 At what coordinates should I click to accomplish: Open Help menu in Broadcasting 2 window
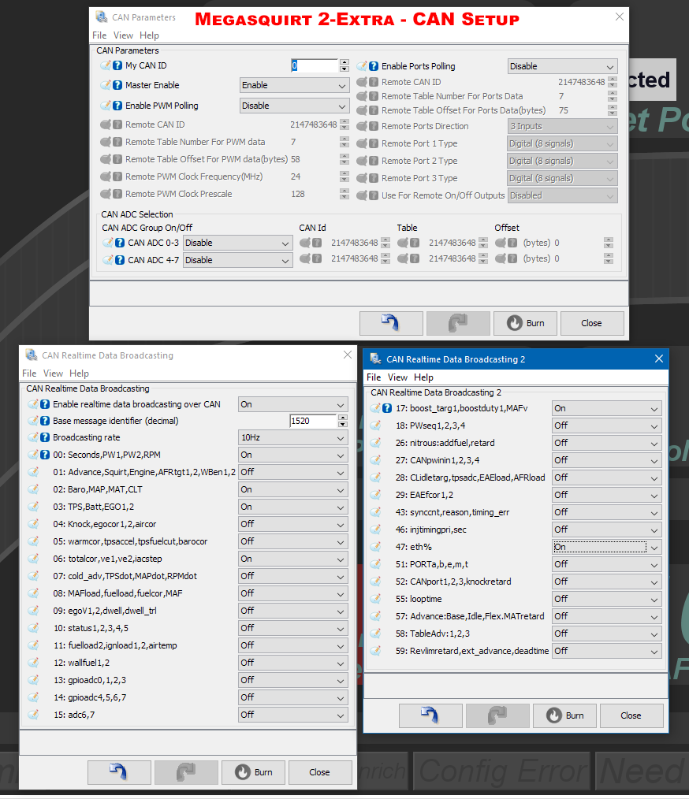coord(423,377)
